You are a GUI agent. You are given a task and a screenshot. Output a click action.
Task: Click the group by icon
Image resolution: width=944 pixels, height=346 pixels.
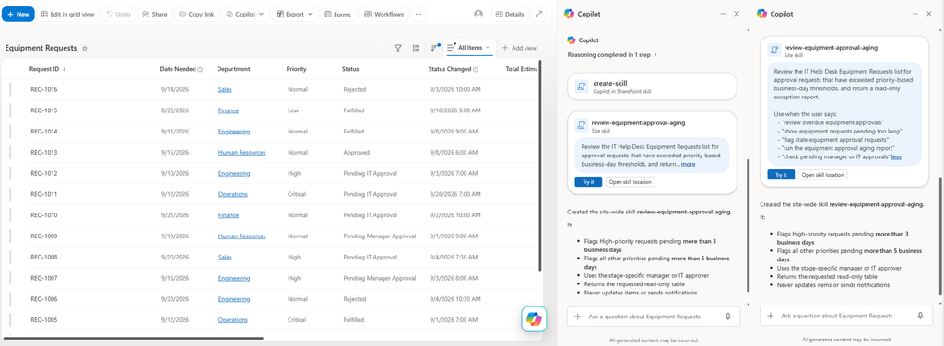(416, 48)
